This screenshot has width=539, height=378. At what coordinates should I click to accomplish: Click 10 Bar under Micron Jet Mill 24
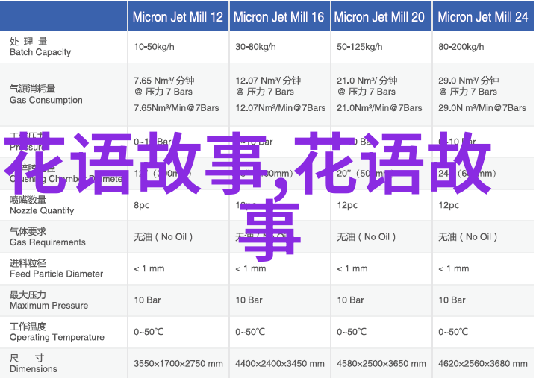(x=452, y=300)
